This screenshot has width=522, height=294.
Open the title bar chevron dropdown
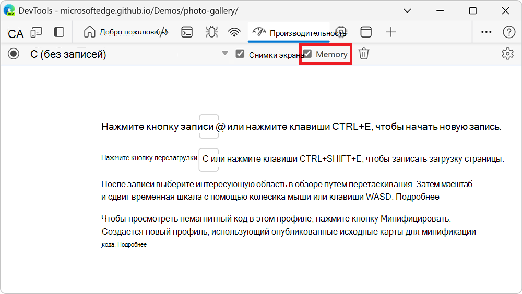tap(407, 10)
